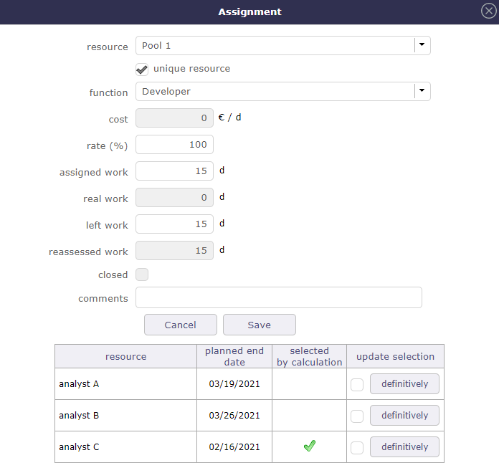Click definitively for analyst A
Image resolution: width=499 pixels, height=473 pixels.
(x=404, y=384)
